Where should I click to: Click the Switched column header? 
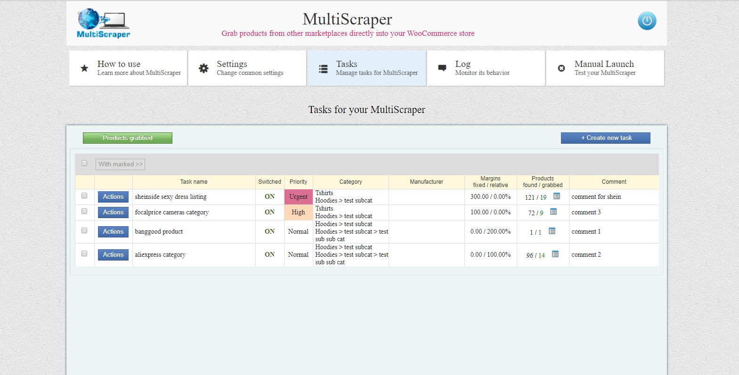coord(270,182)
